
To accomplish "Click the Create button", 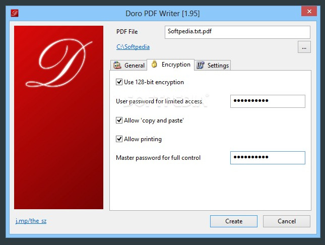I will point(234,221).
